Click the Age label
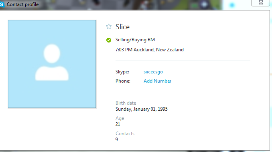This screenshot has height=152, width=272. (x=120, y=118)
